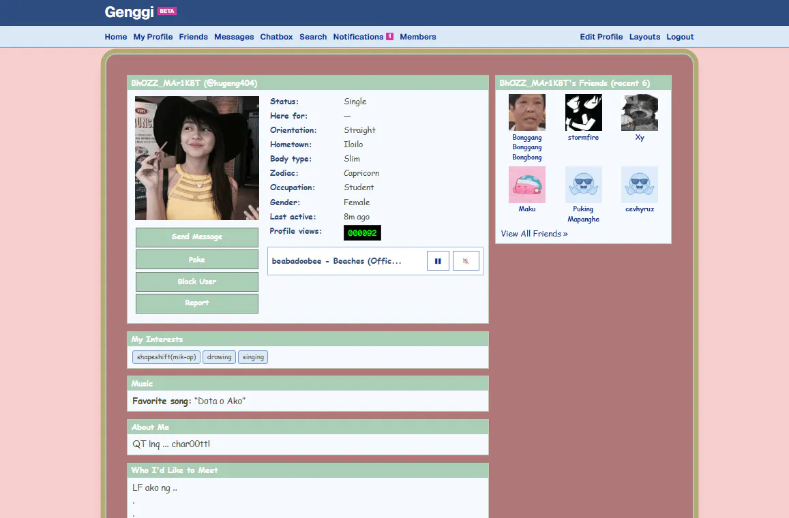789x518 pixels.
Task: Click the profile views counter 000092
Action: pyautogui.click(x=362, y=233)
